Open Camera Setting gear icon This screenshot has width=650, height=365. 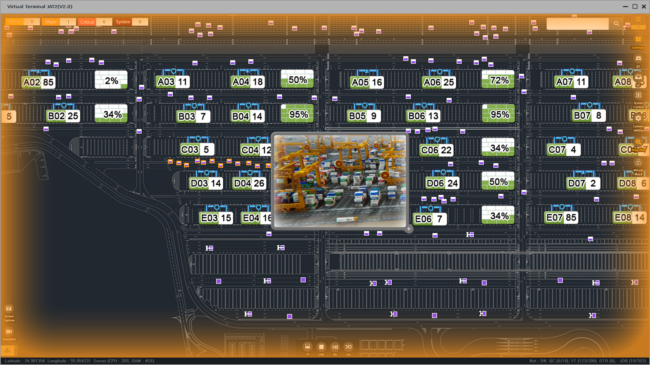(638, 118)
